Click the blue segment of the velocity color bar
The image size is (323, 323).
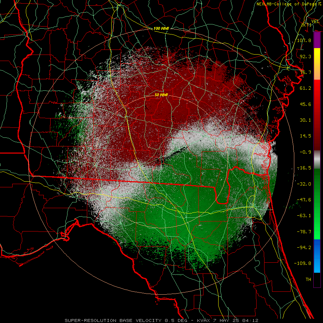317,256
